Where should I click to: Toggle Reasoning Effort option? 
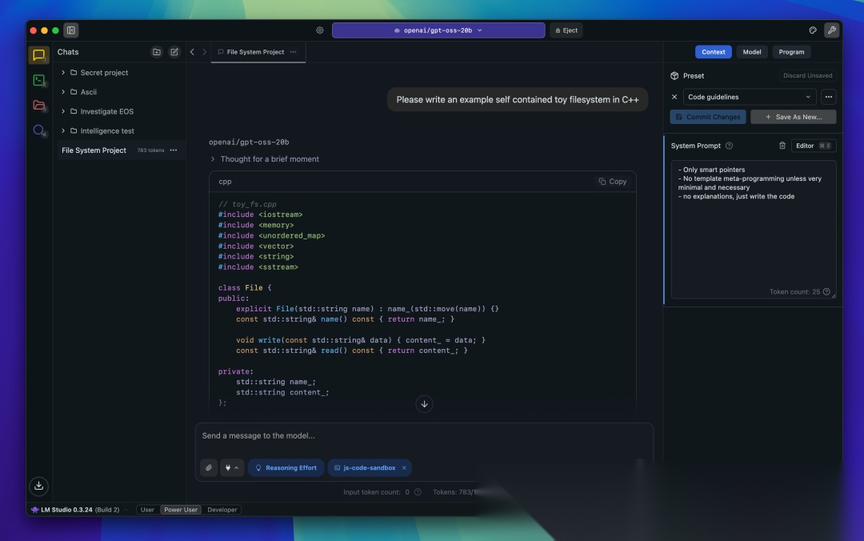point(286,467)
